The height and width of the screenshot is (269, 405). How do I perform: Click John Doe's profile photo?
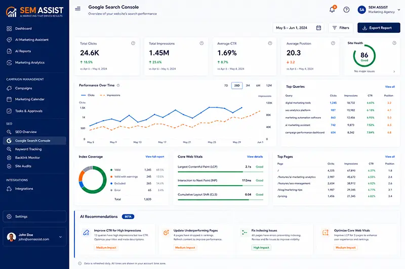click(x=11, y=237)
